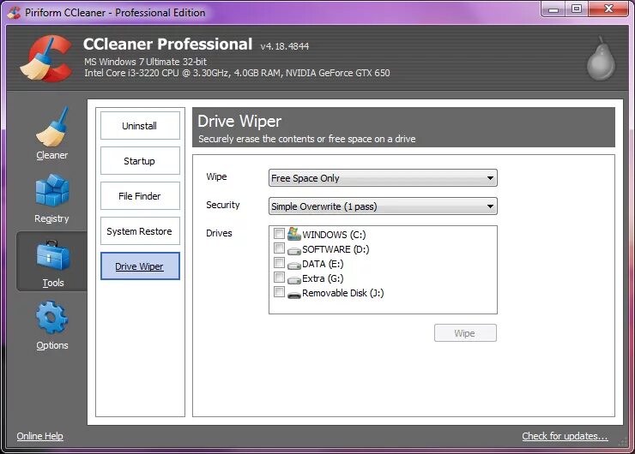Open the Options gear icon

pos(51,317)
